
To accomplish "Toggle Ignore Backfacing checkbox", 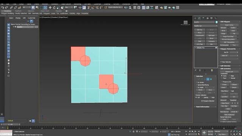I will click(x=197, y=85).
